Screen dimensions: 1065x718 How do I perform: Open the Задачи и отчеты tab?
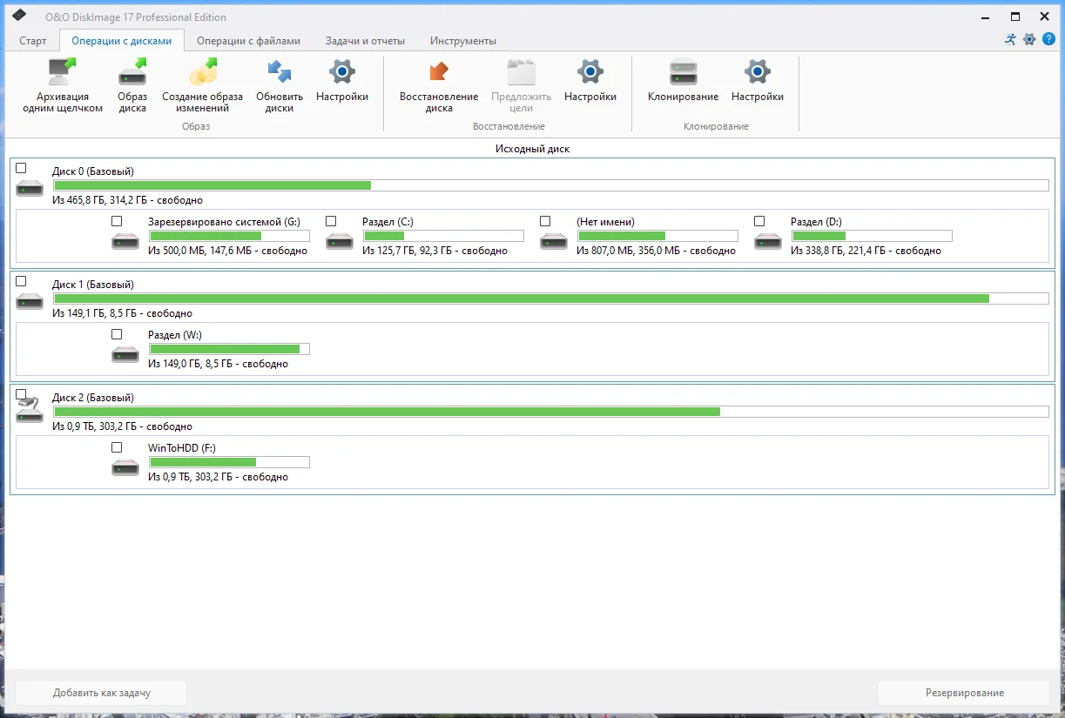pos(366,41)
